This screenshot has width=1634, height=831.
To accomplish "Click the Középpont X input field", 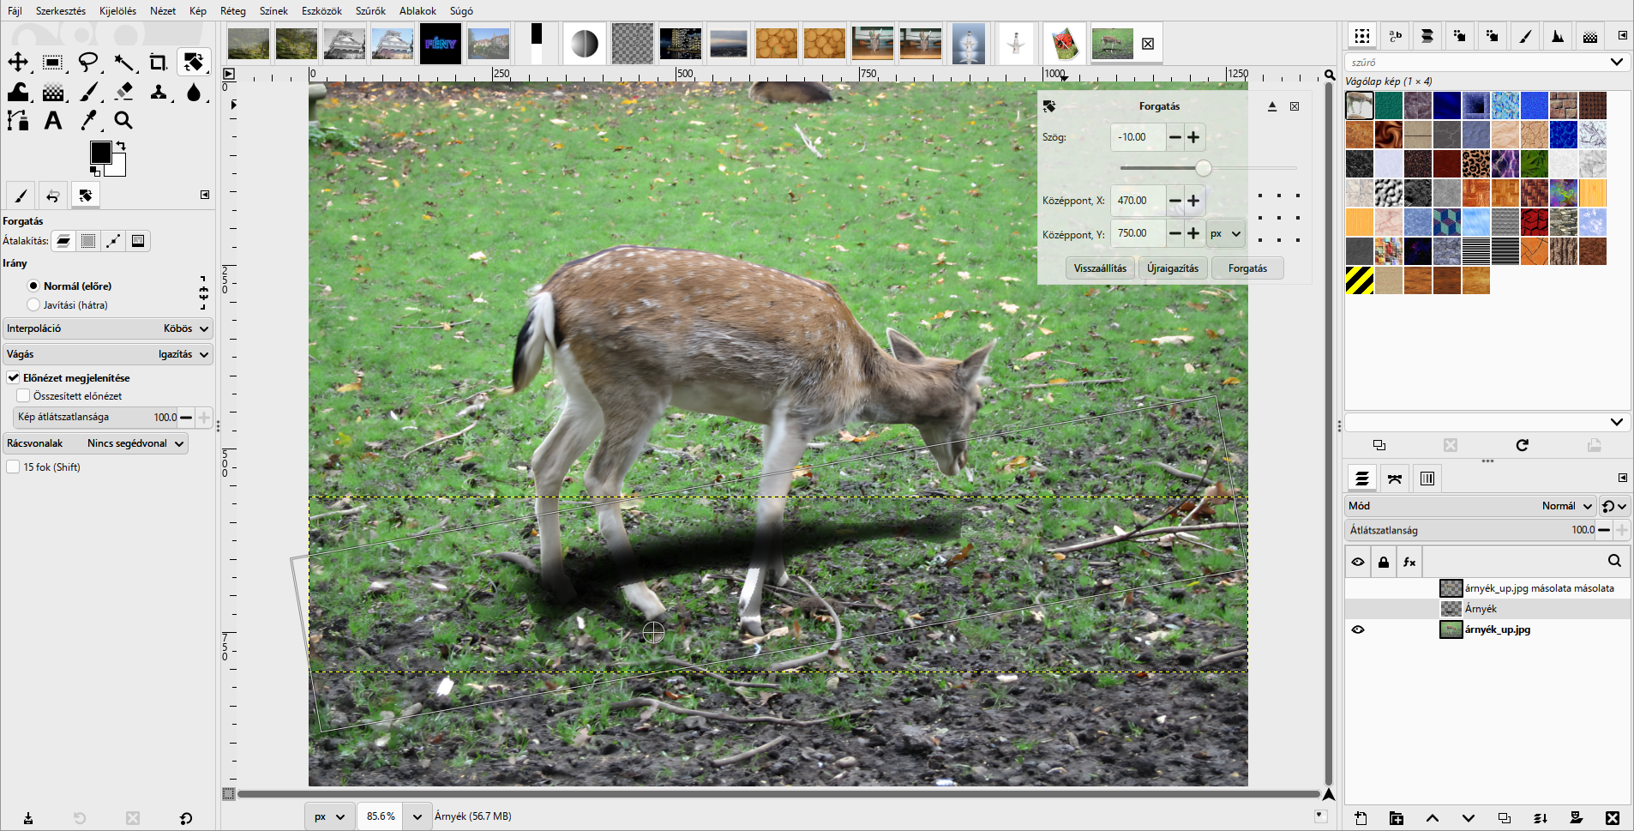I will pyautogui.click(x=1138, y=201).
